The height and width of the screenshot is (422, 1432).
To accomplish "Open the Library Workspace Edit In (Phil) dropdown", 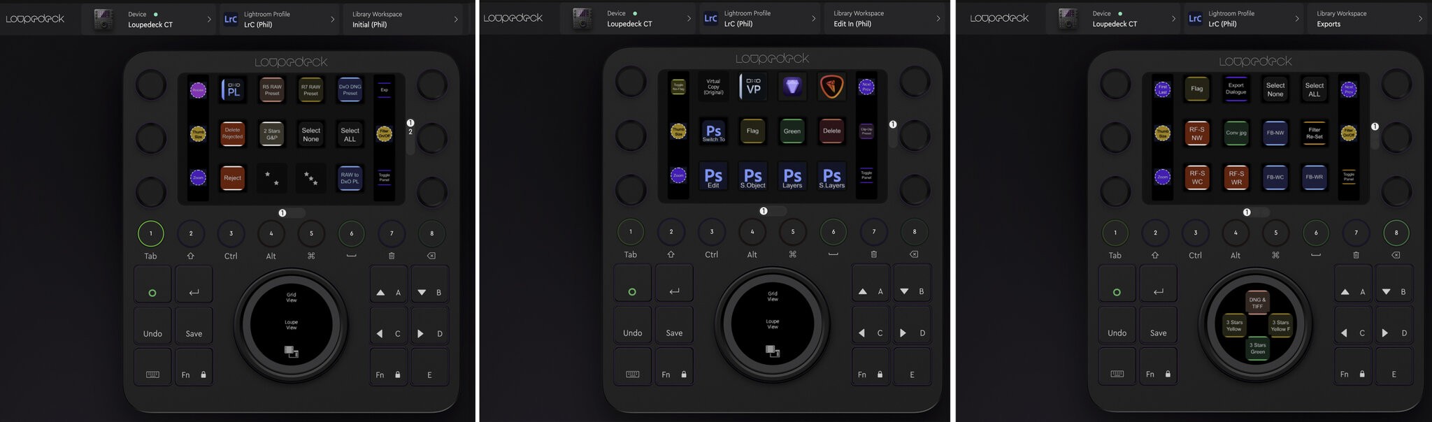I will tap(886, 19).
